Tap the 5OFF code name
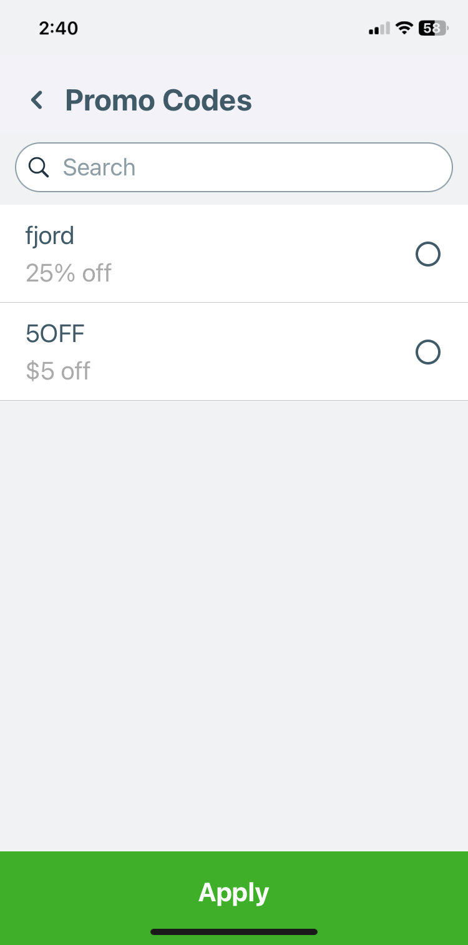 point(55,334)
